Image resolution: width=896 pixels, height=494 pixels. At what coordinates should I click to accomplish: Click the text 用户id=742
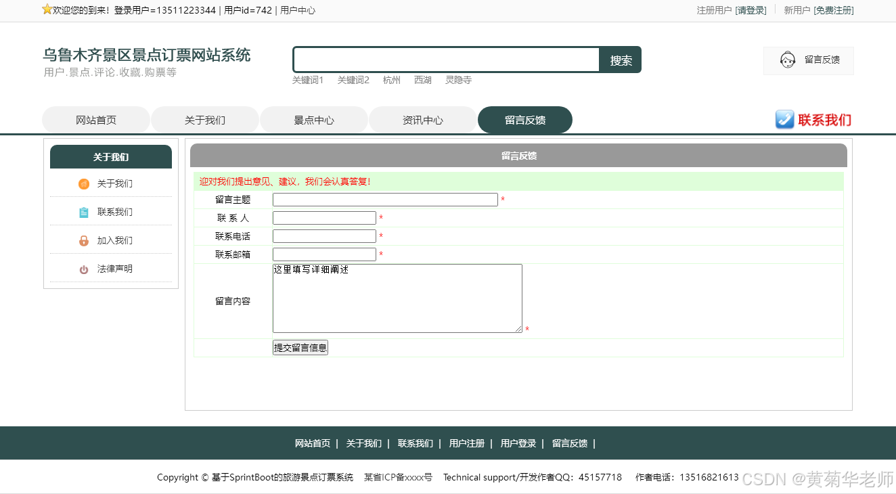[248, 10]
